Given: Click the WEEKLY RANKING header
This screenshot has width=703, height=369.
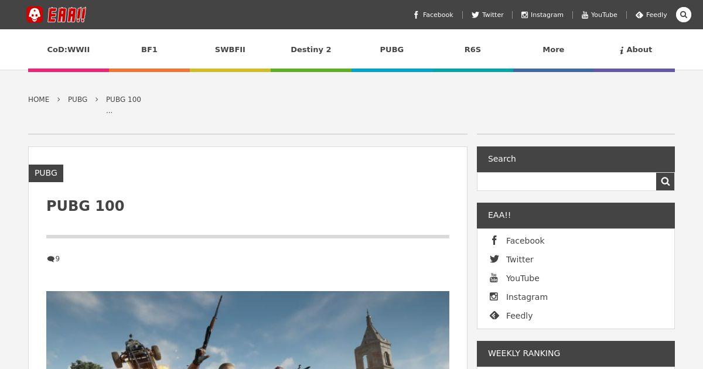Looking at the screenshot, I should tap(576, 353).
